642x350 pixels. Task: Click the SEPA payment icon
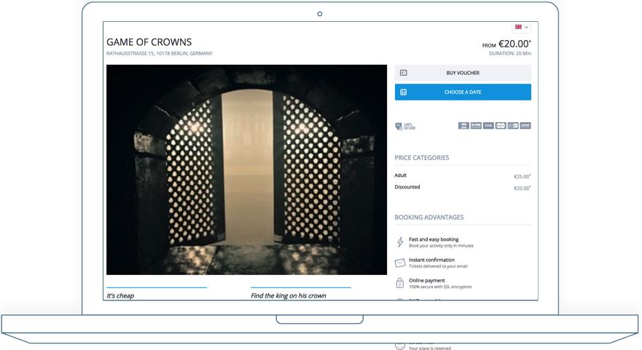tap(476, 126)
